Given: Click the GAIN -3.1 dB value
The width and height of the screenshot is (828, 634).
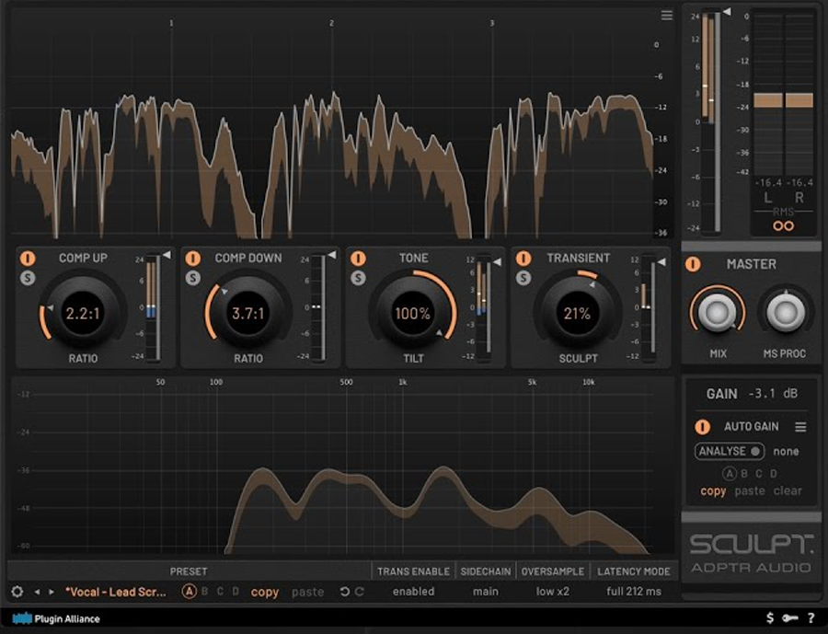Looking at the screenshot, I should [773, 394].
